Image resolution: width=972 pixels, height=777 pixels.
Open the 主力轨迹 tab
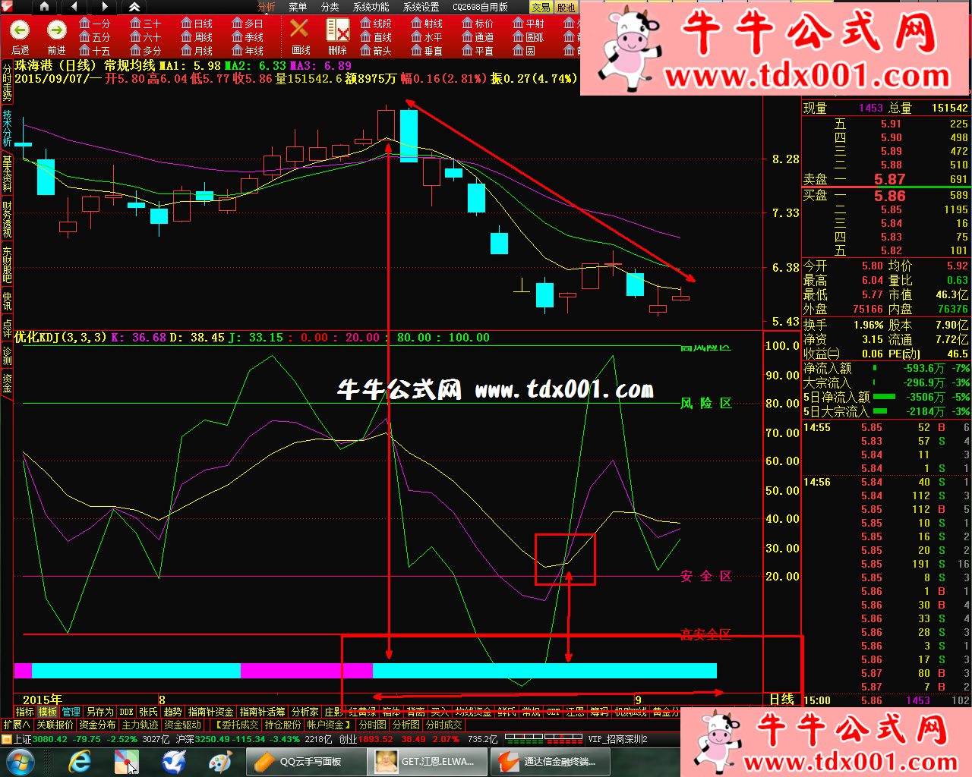(140, 725)
